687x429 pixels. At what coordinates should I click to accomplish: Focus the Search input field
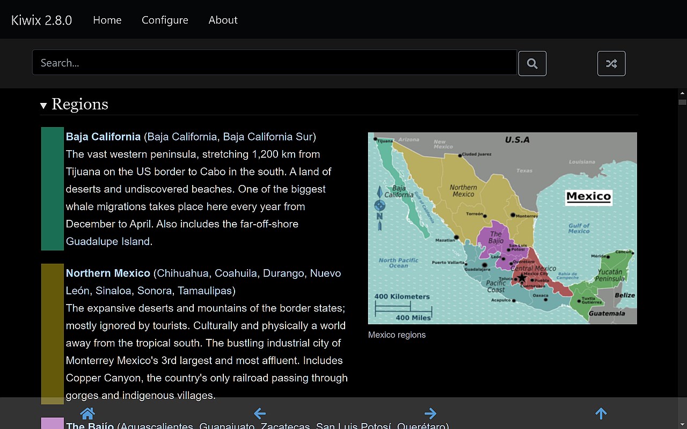(x=274, y=63)
